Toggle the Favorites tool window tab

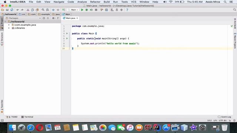coord(2,106)
